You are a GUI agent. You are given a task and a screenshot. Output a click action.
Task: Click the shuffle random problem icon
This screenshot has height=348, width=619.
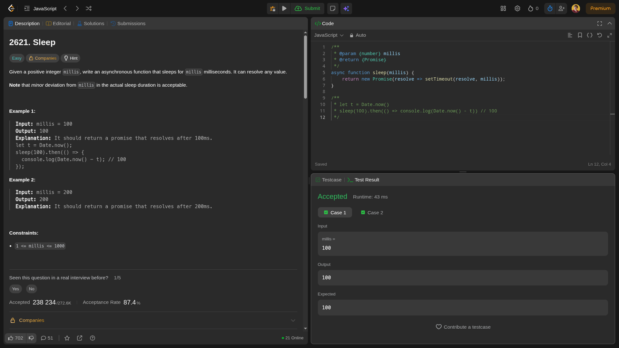pos(89,9)
